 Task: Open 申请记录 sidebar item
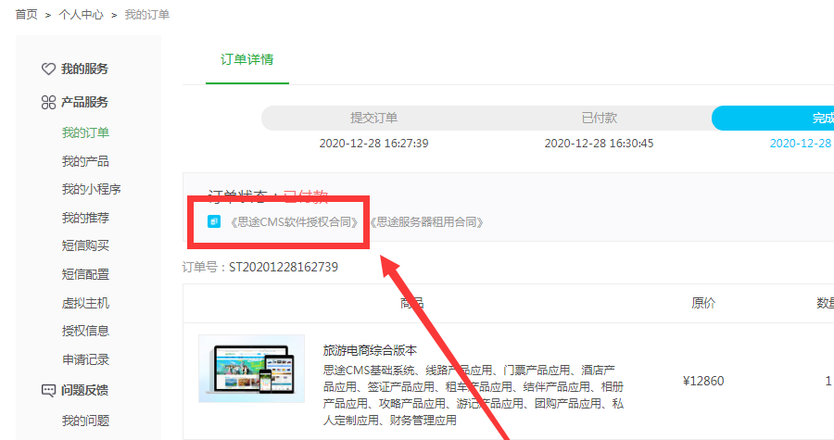pos(85,359)
